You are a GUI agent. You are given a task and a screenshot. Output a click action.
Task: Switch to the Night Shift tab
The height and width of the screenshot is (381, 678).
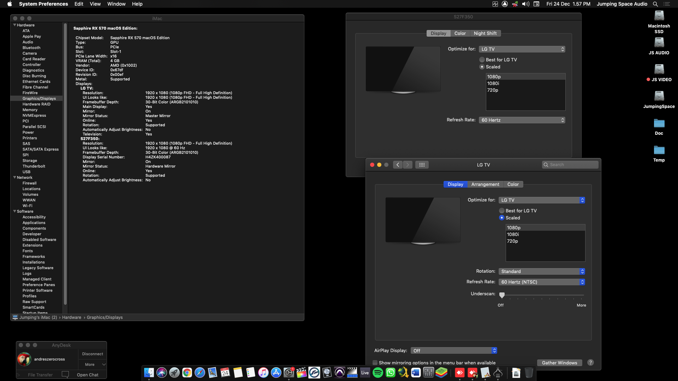pyautogui.click(x=485, y=33)
